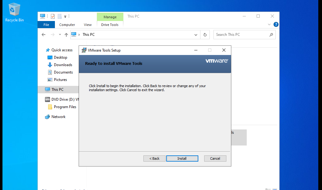Image resolution: width=322 pixels, height=190 pixels.
Task: Select DVD Drive (D:) in sidebar
Action: click(62, 99)
